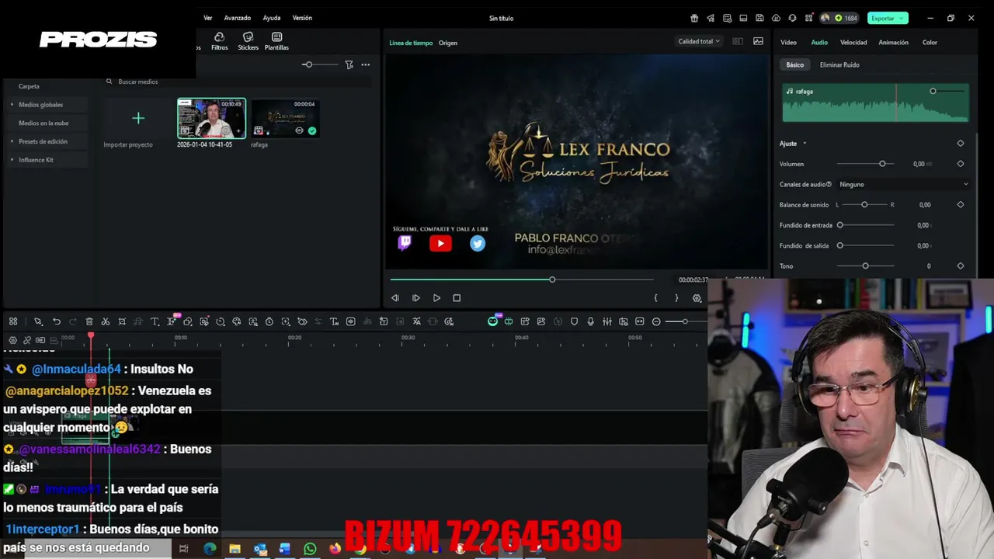Switch to the Video properties tab
Viewport: 994px width, 559px height.
pyautogui.click(x=788, y=42)
